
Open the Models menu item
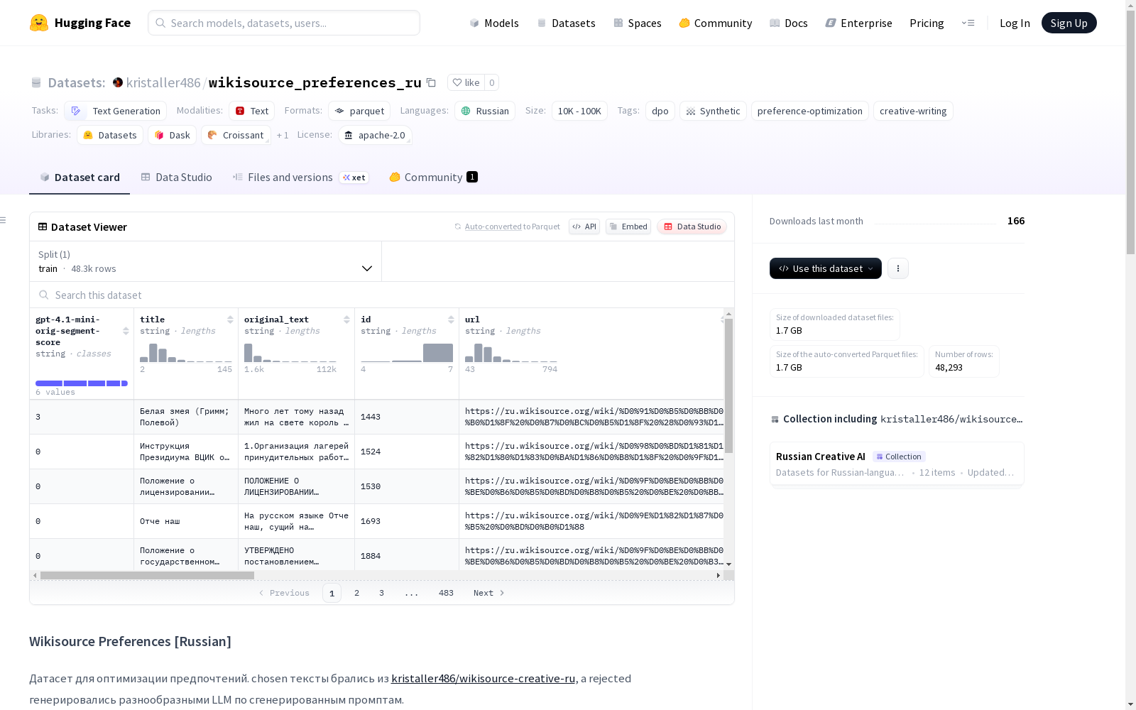tap(494, 23)
